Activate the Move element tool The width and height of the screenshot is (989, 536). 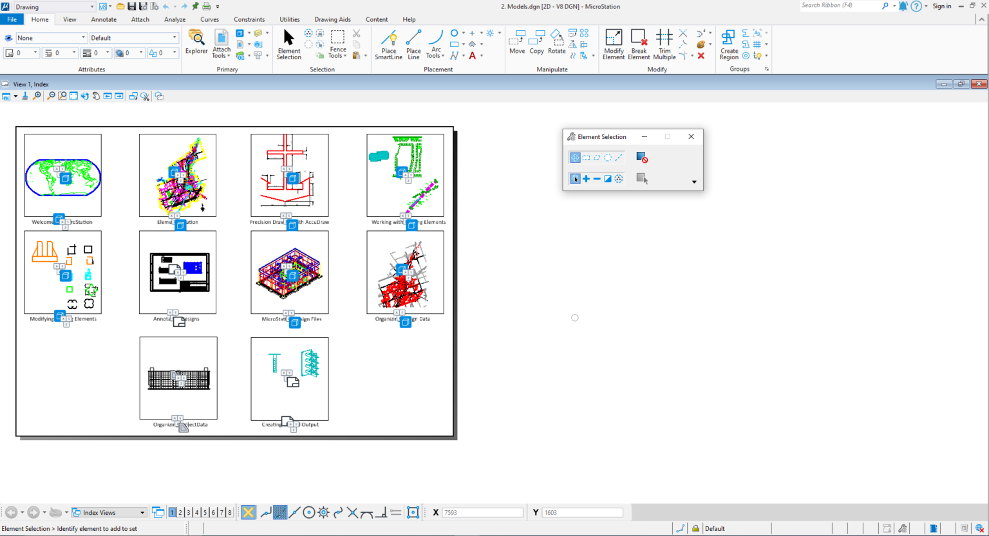click(x=517, y=42)
